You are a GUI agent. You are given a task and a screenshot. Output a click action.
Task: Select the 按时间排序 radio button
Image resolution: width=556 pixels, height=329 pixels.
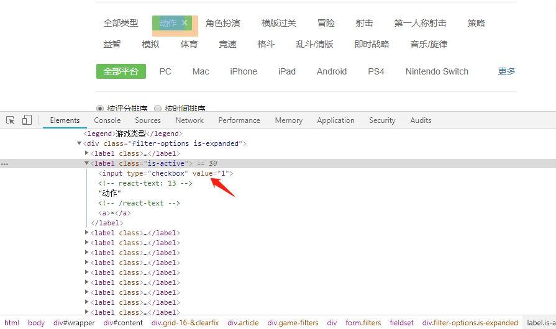click(158, 108)
